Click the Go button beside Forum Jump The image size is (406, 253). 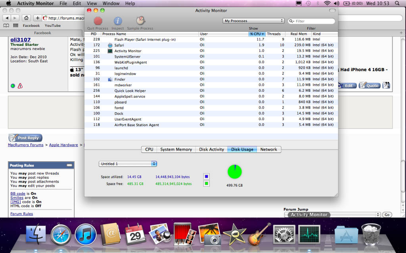pos(387,215)
